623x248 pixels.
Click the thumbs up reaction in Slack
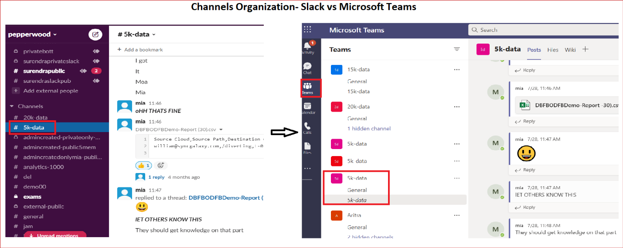click(144, 166)
